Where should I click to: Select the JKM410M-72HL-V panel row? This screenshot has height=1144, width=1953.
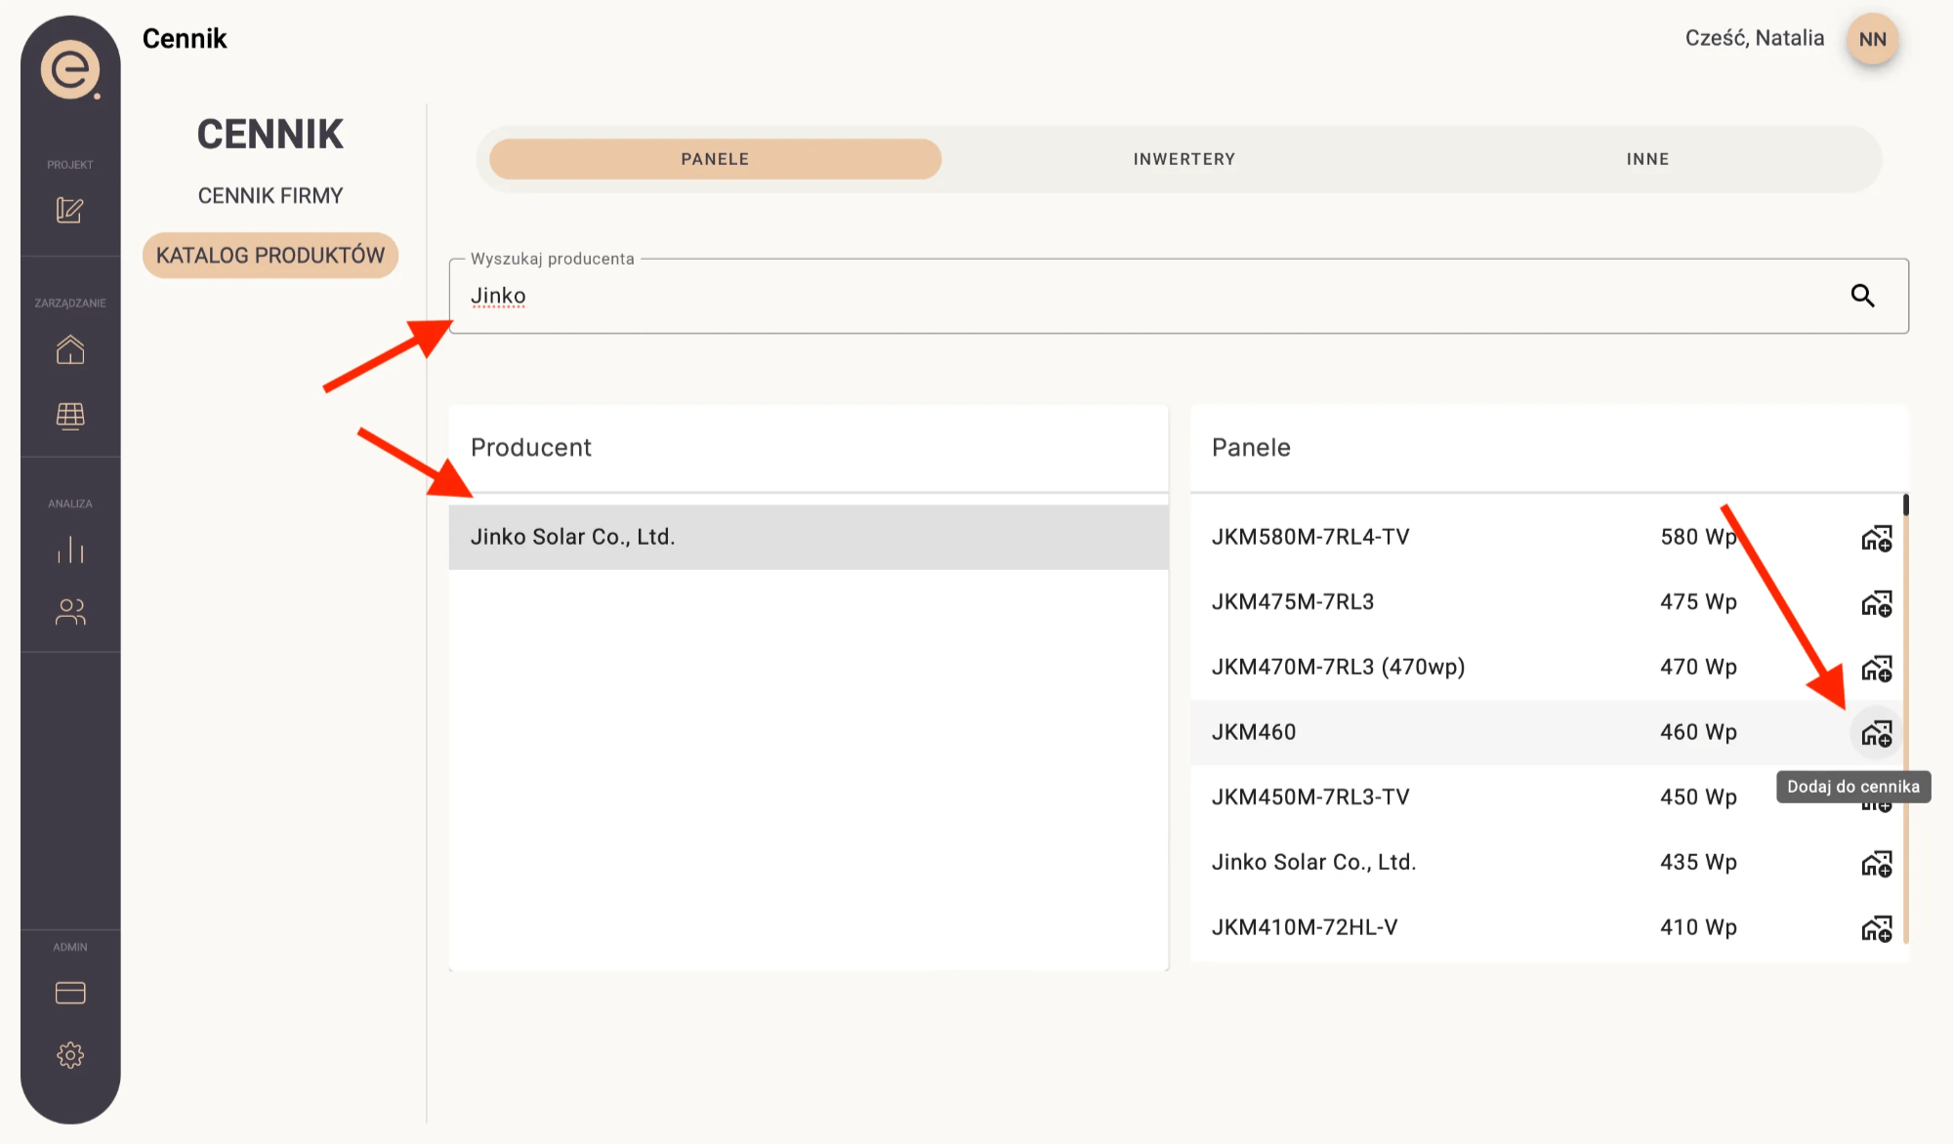click(1548, 927)
